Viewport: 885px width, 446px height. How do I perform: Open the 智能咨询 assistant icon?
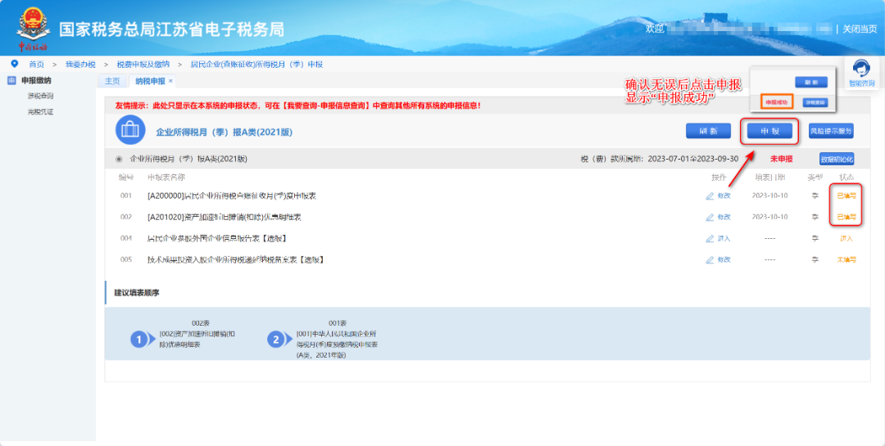point(861,72)
